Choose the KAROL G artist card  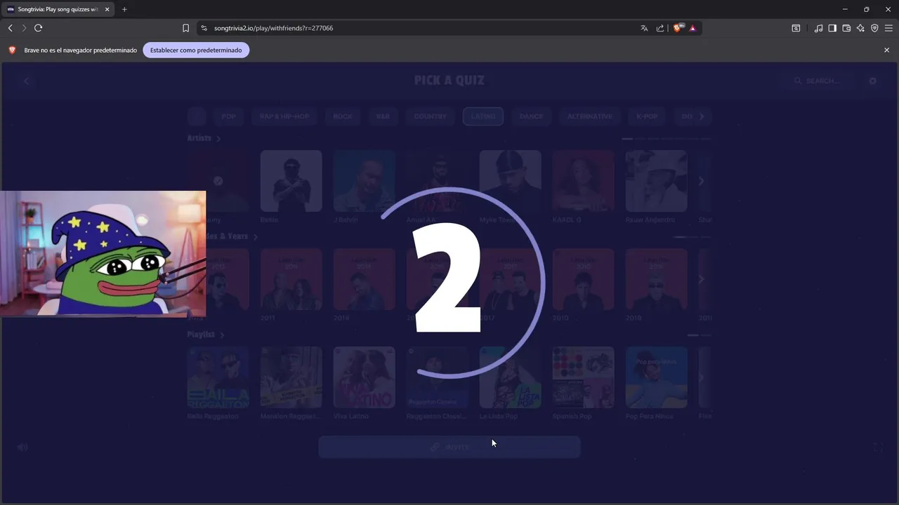(583, 181)
